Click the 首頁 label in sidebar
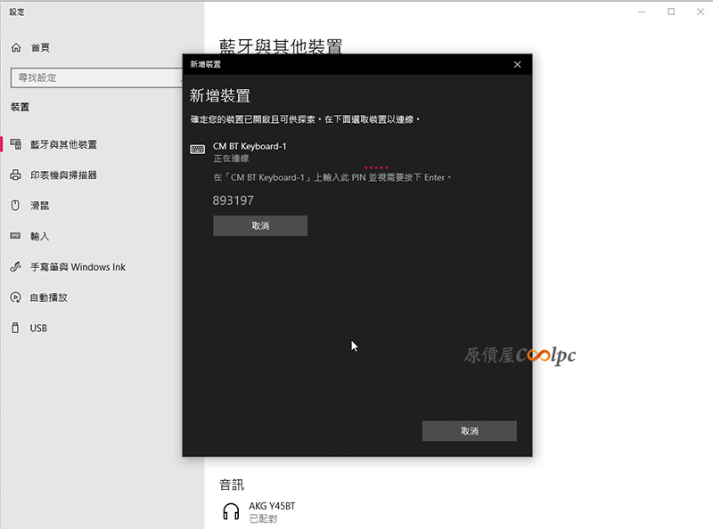The width and height of the screenshot is (713, 529). tap(40, 47)
